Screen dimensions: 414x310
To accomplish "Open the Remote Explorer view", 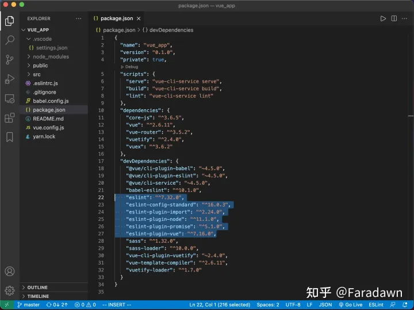I will [x=10, y=98].
